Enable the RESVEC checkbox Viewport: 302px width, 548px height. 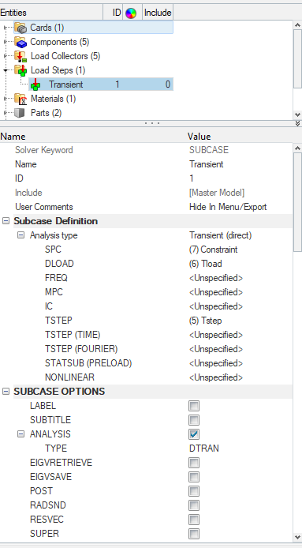[194, 520]
